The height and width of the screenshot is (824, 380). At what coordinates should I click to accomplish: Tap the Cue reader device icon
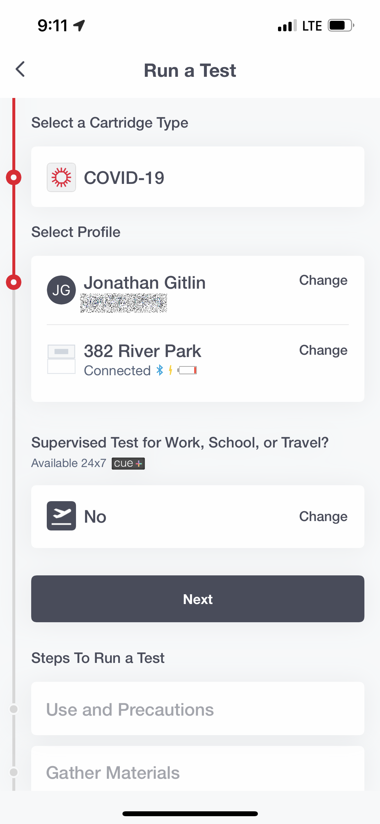(61, 359)
